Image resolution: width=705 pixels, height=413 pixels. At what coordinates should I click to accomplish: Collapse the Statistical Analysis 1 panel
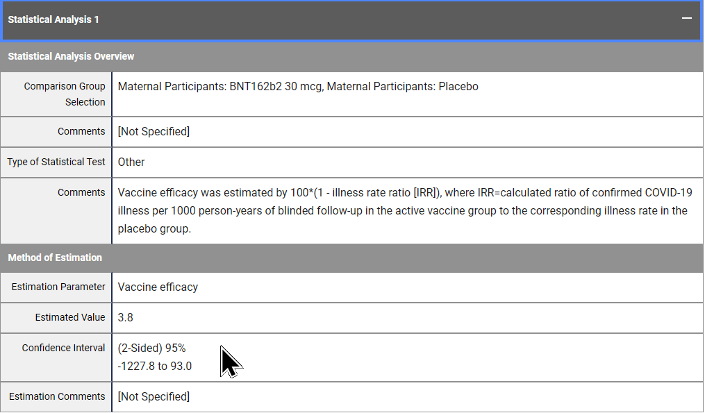tap(686, 19)
